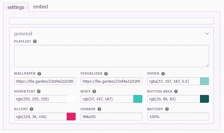
Task: Open help icon next to HOVER label
Action: (x=163, y=74)
